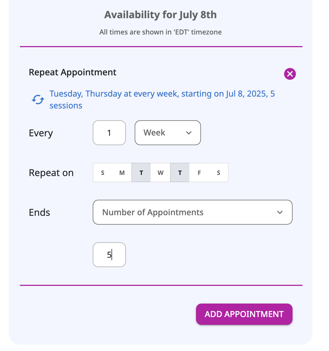This screenshot has height=351, width=329.
Task: Expand the Ends Number of Appointments dropdown
Action: (192, 212)
